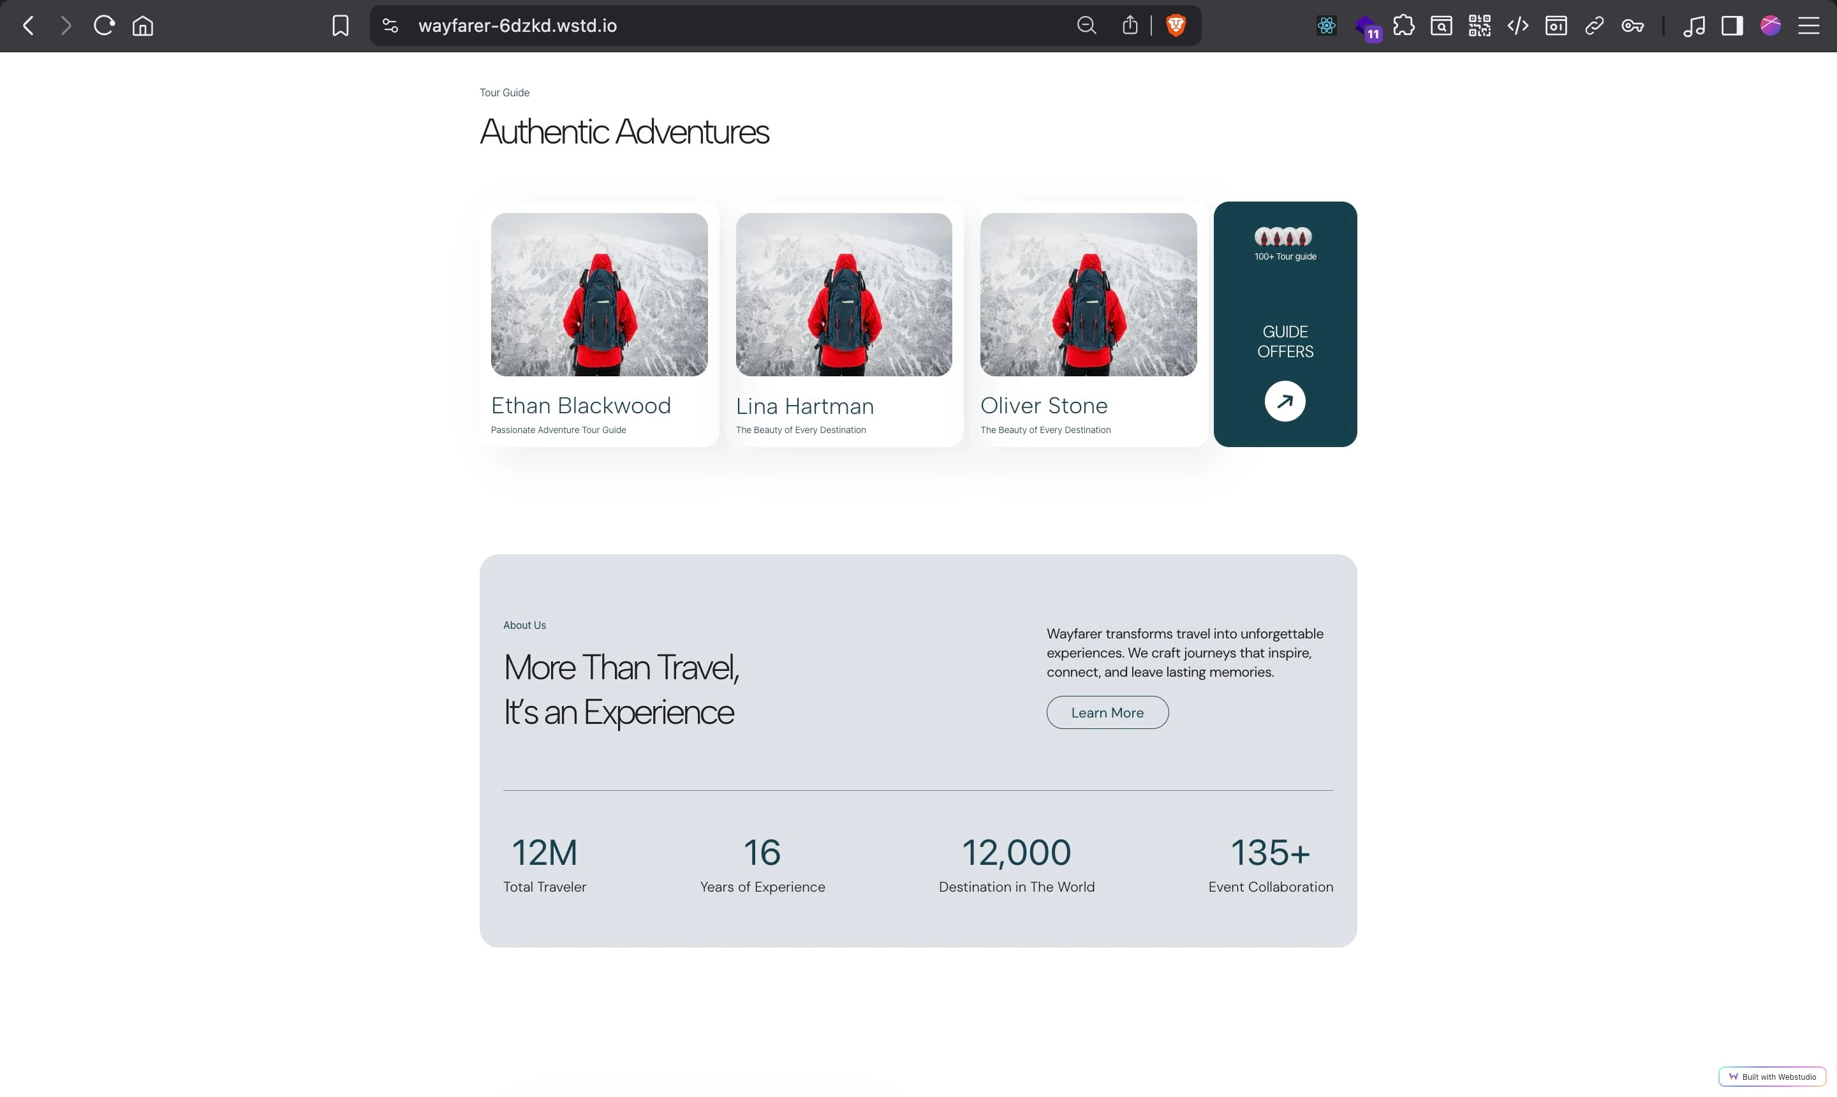Go to browser home page
Viewport: 1837px width, 1097px height.
[143, 26]
